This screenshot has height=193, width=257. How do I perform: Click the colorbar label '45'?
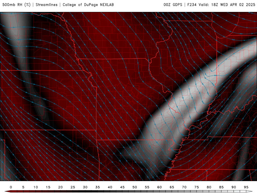122,187
